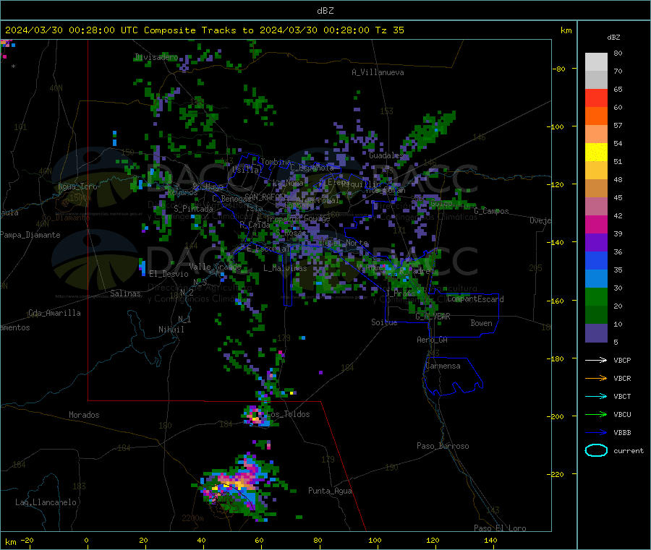The width and height of the screenshot is (651, 550).
Task: Click the dBZ title at top
Action: pos(325,11)
